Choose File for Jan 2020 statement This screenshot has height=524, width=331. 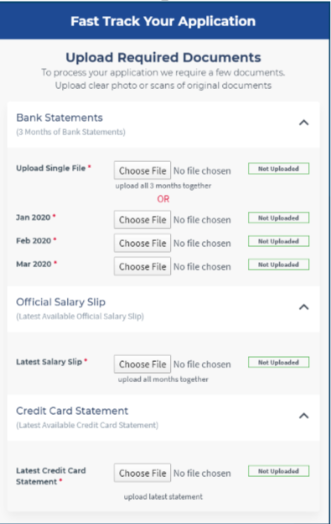click(x=142, y=219)
